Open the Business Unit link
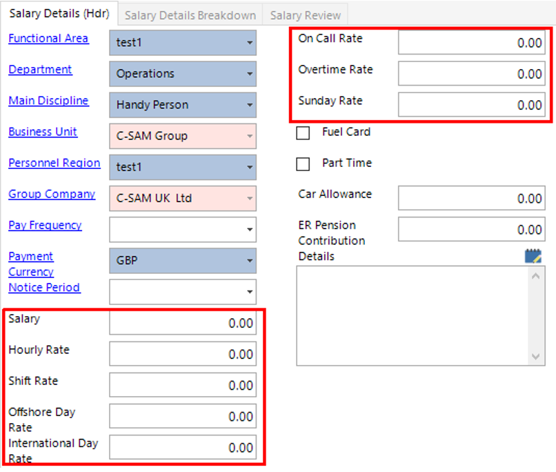Screen dimensions: 556x472 (x=43, y=132)
